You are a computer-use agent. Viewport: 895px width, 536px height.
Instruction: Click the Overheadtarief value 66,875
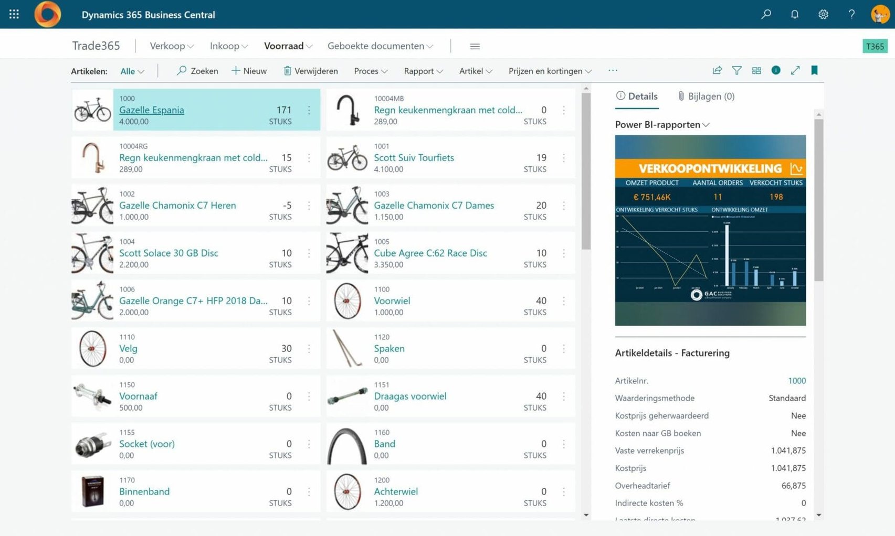point(794,486)
